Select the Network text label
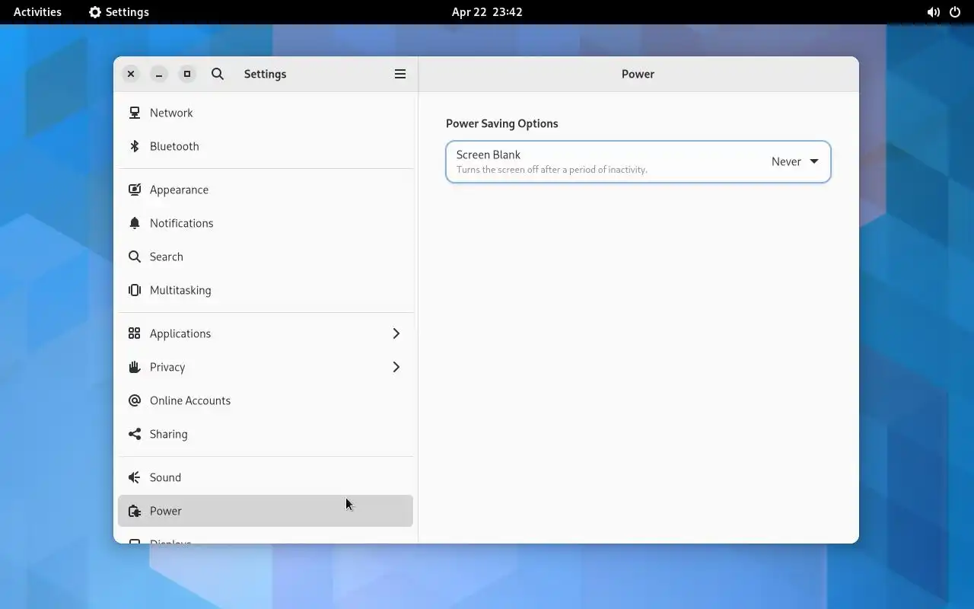 point(171,113)
